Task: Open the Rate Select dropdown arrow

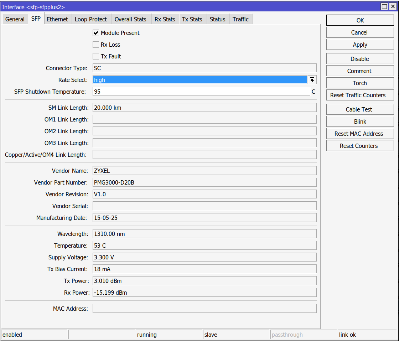Action: coord(312,79)
